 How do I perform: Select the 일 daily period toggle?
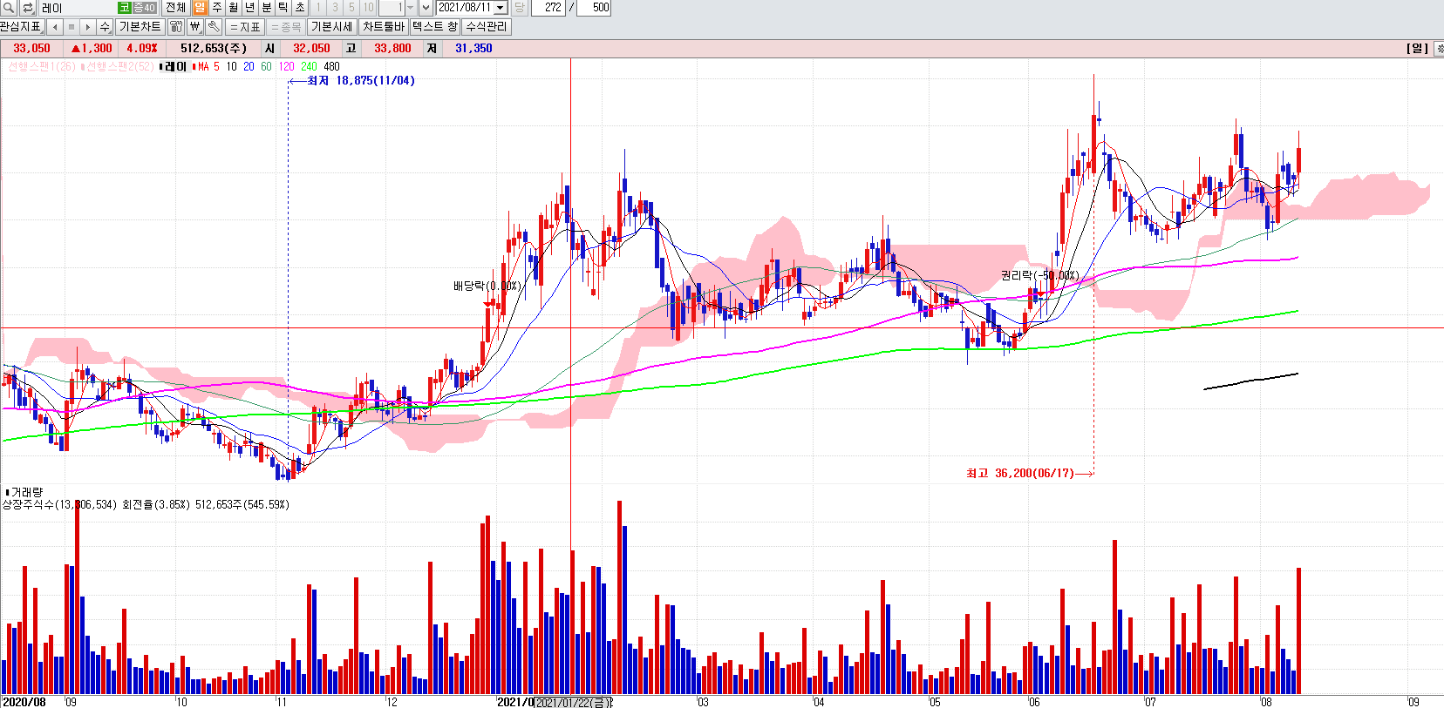coord(200,8)
